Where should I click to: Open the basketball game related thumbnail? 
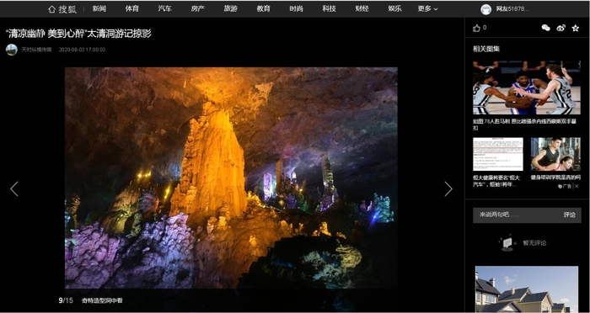tap(527, 88)
